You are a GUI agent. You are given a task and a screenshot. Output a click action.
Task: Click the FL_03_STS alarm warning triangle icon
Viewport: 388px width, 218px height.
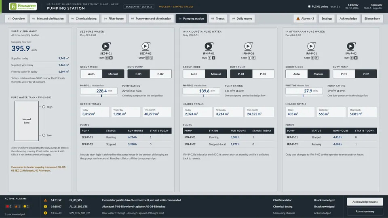pos(46,200)
